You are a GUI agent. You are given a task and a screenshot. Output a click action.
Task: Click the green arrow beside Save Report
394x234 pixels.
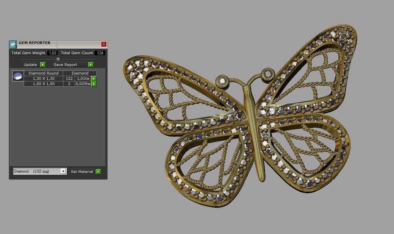coord(91,64)
